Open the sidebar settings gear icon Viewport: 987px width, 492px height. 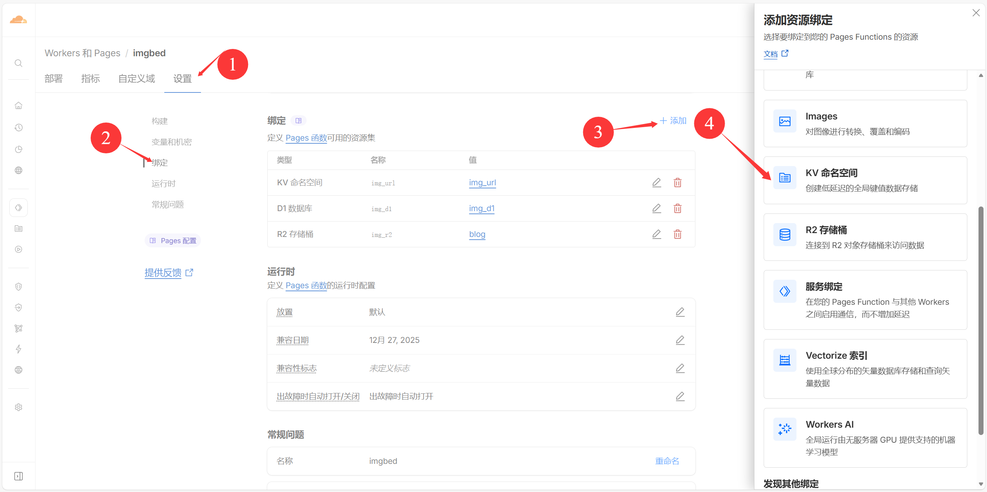tap(18, 407)
